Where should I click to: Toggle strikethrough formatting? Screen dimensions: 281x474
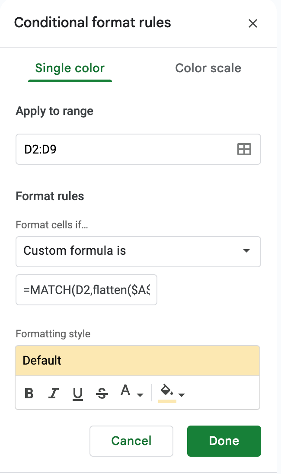(x=102, y=393)
